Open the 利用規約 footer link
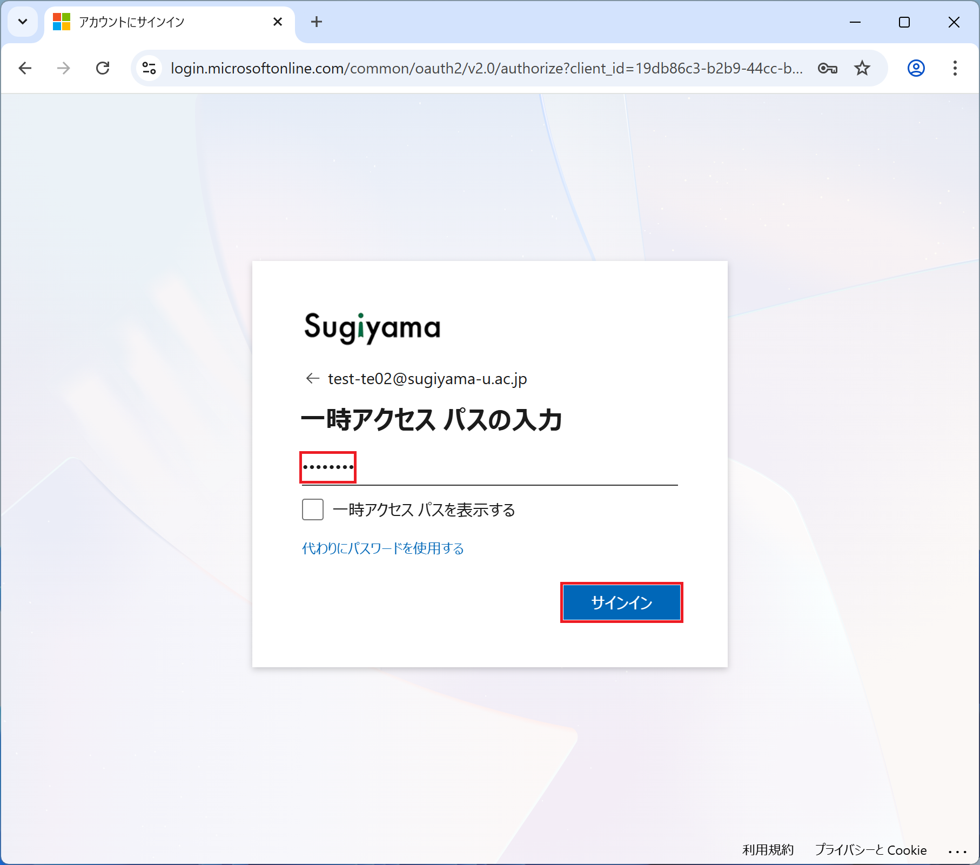Viewport: 980px width, 865px height. coord(768,850)
